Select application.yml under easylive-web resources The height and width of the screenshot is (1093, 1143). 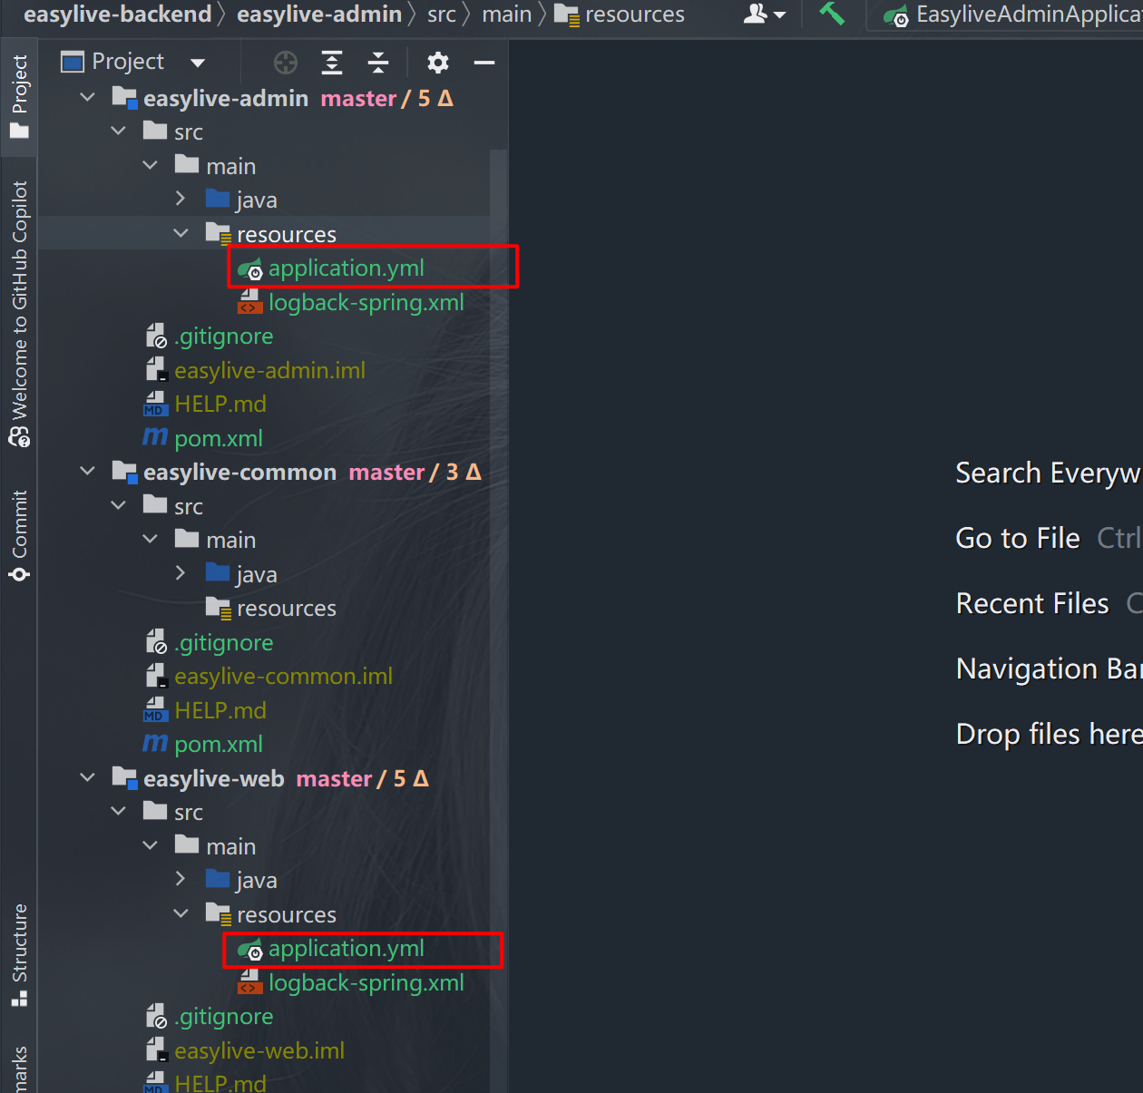coord(346,949)
